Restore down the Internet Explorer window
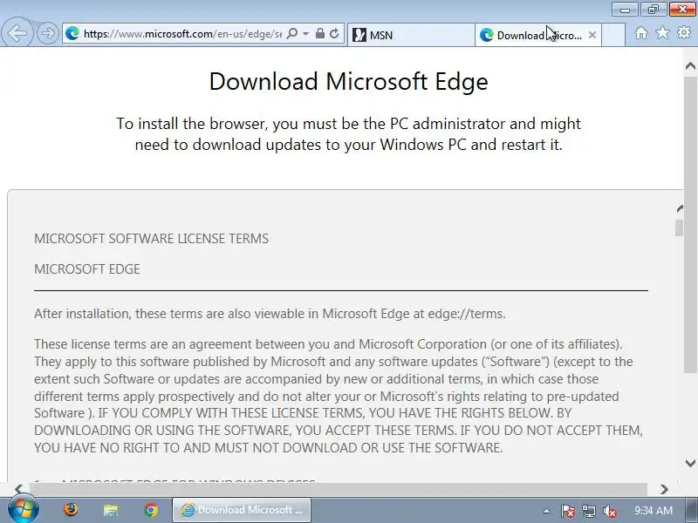This screenshot has width=698, height=523. pyautogui.click(x=653, y=10)
